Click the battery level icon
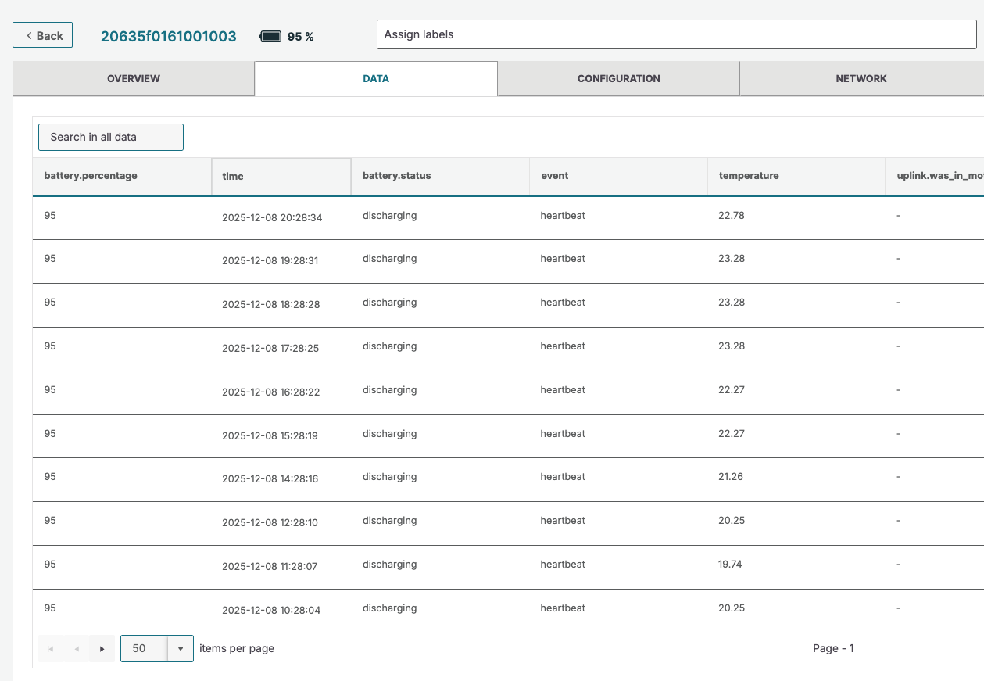The height and width of the screenshot is (681, 984). [270, 37]
